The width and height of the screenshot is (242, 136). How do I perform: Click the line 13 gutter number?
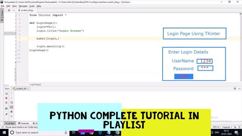point(19,62)
